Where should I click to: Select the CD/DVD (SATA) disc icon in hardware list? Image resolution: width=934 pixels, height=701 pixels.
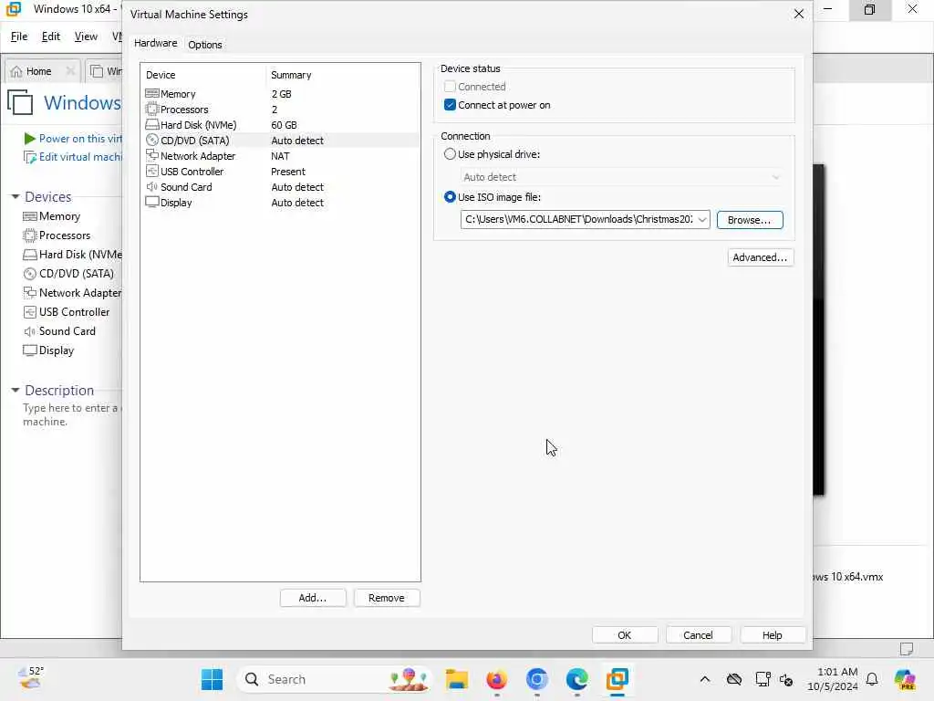pyautogui.click(x=152, y=140)
